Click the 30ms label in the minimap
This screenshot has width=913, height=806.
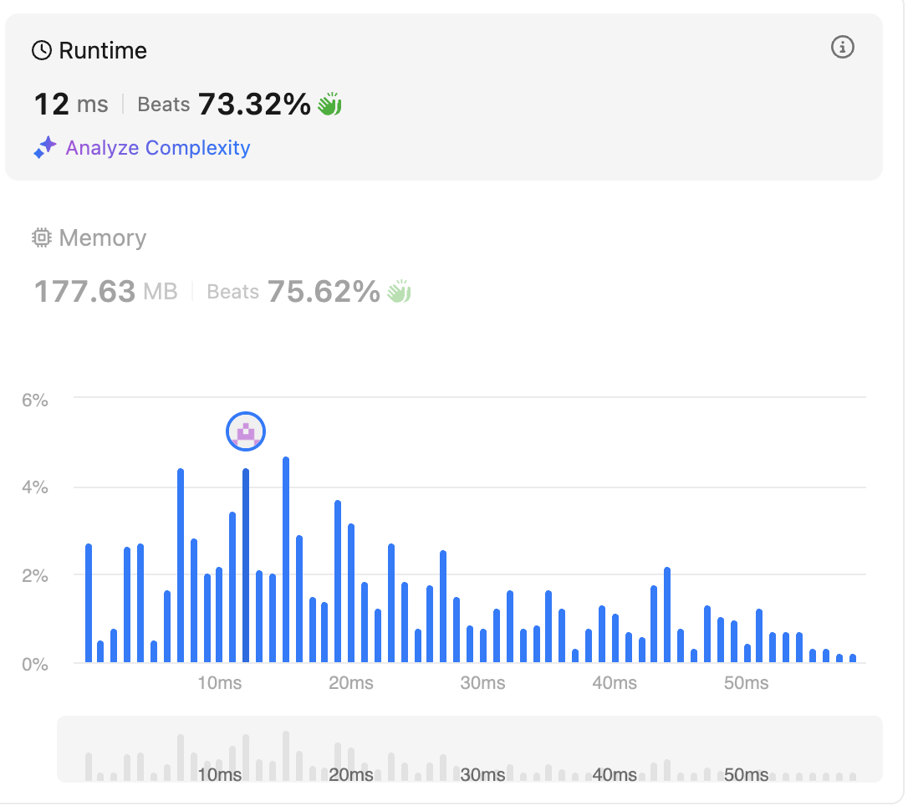[x=482, y=775]
